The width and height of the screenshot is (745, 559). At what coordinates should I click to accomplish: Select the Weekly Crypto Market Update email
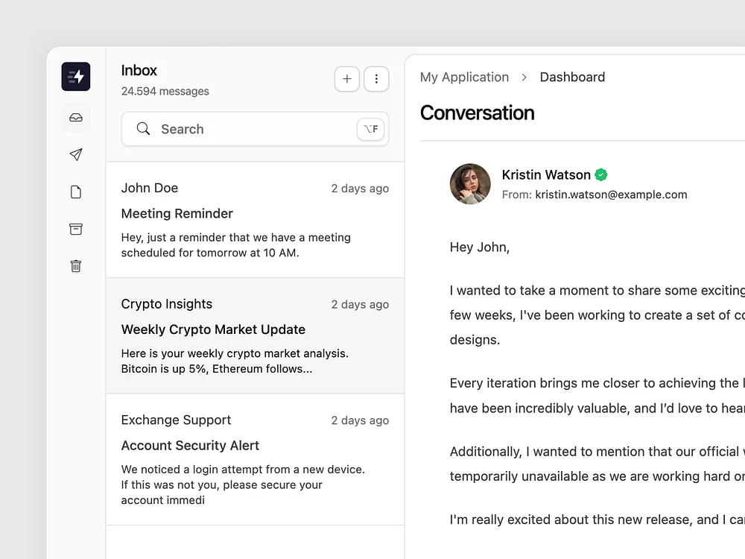click(x=255, y=336)
